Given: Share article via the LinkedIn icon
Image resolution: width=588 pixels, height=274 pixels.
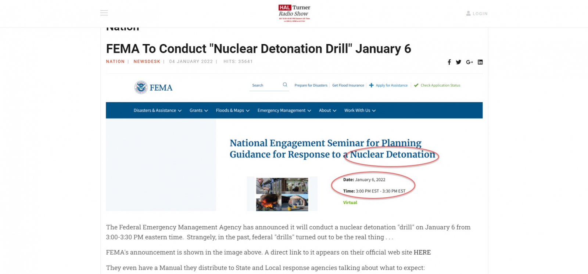Looking at the screenshot, I should (x=480, y=62).
